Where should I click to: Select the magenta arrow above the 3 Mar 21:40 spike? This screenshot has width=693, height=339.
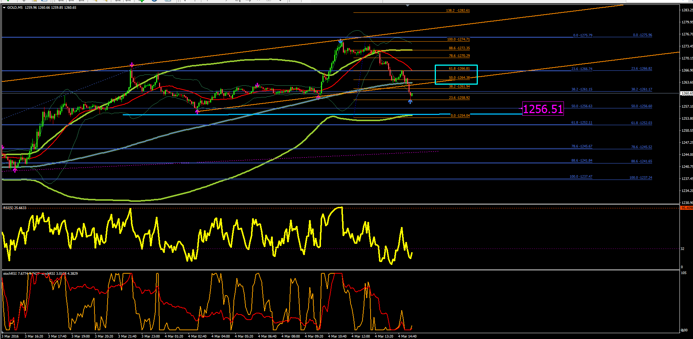pos(132,65)
